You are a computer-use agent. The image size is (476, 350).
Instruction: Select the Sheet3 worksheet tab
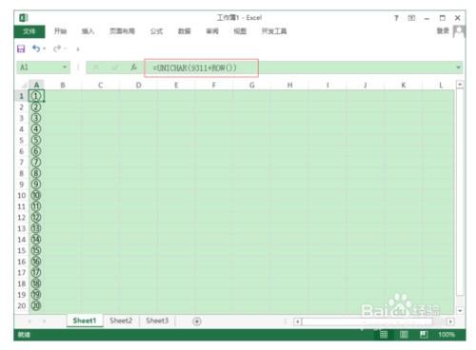click(x=157, y=321)
